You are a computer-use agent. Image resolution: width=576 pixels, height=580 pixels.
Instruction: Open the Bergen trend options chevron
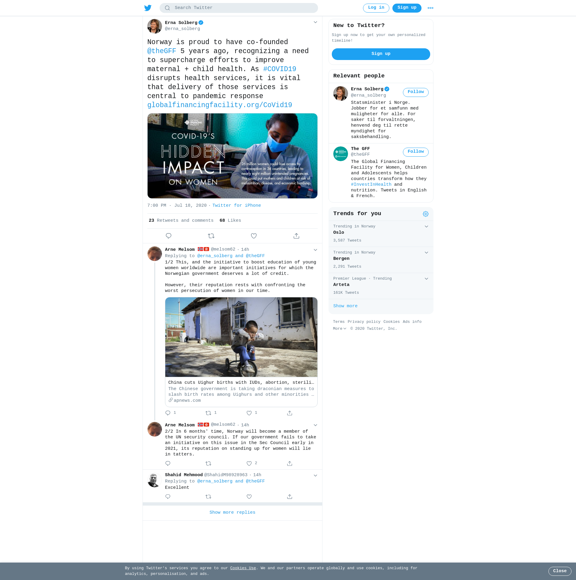click(427, 253)
